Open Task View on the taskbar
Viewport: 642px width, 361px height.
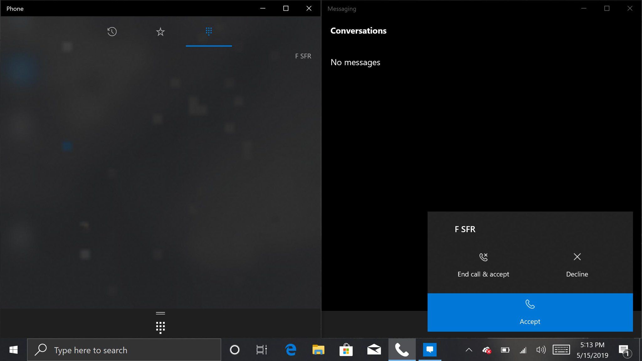pos(261,350)
